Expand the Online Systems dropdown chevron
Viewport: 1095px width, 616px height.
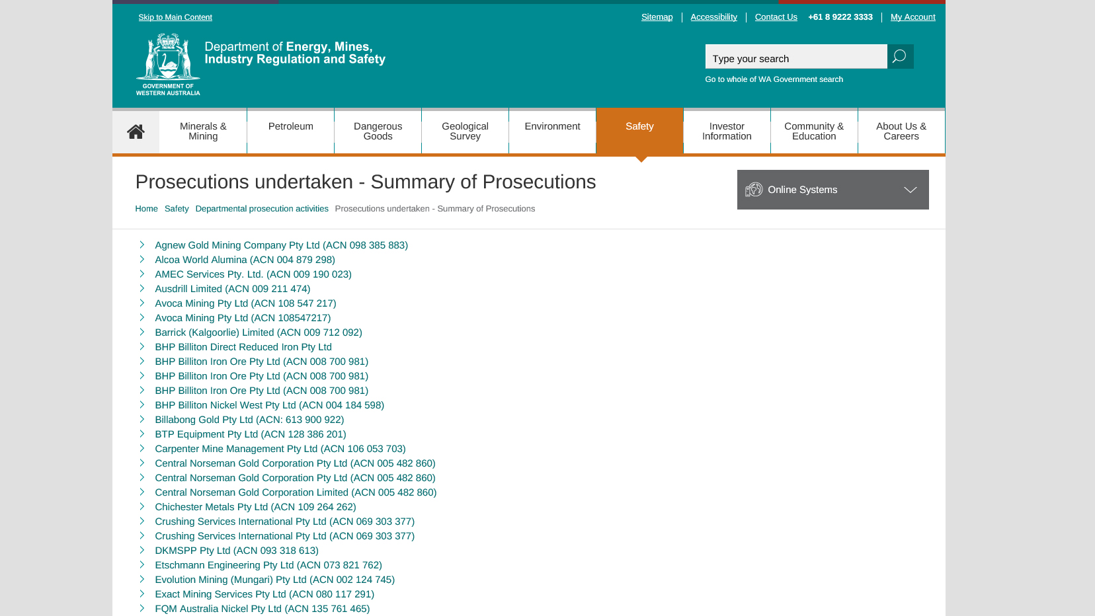tap(911, 190)
